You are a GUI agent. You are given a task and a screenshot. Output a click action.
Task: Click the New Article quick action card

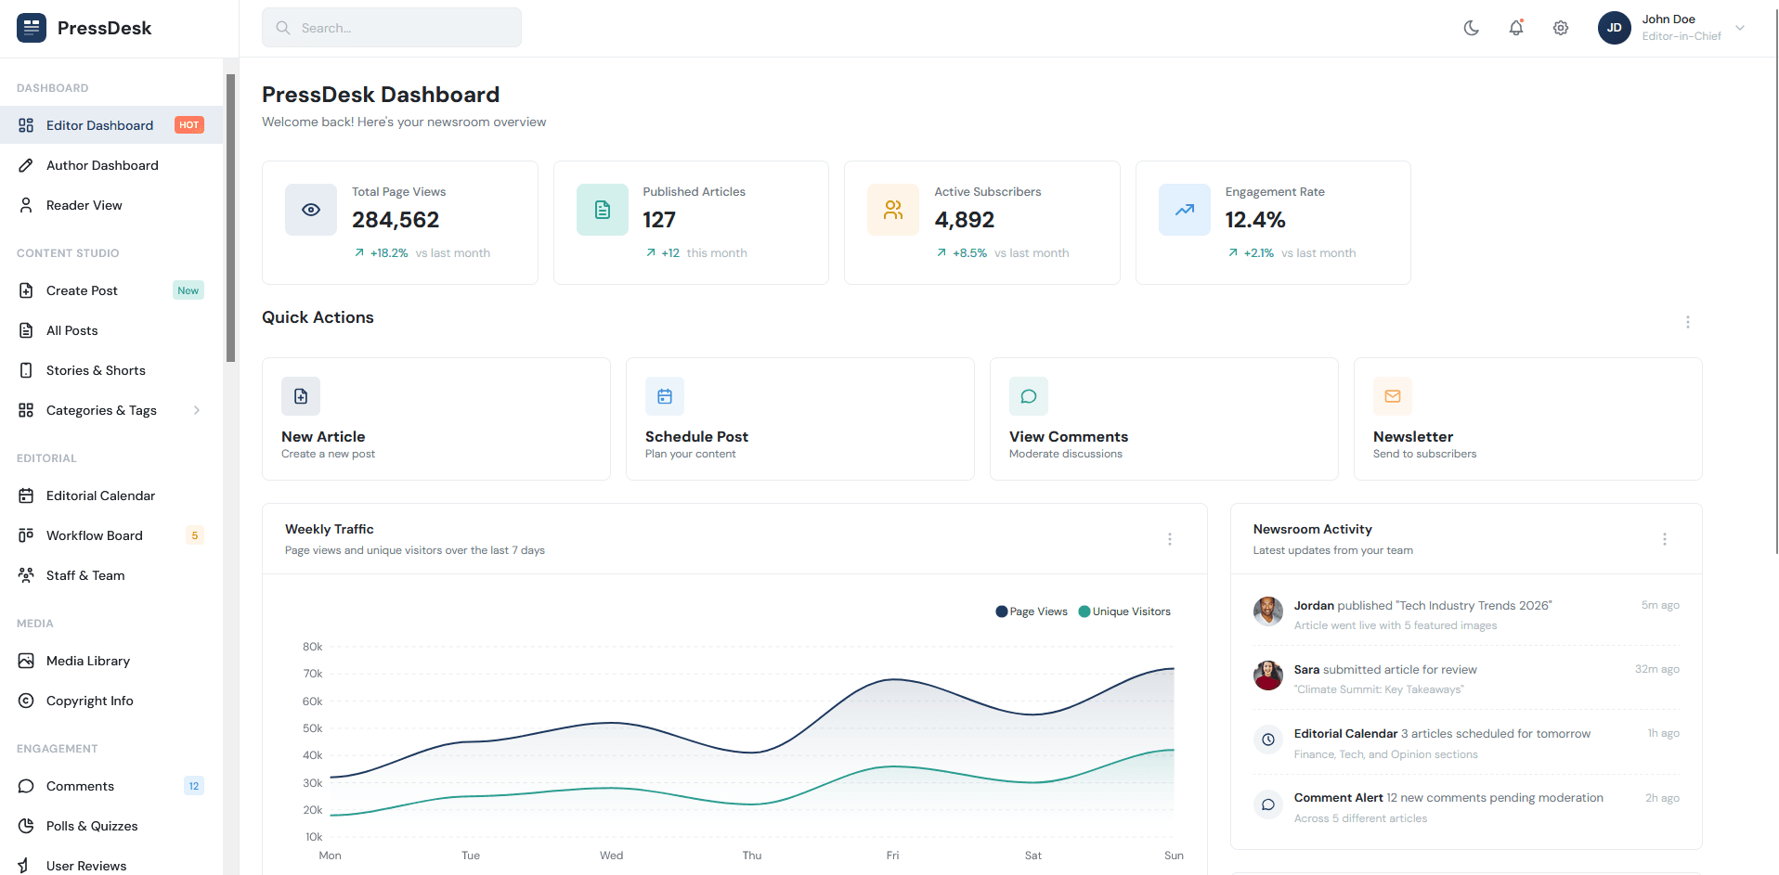[x=436, y=418]
